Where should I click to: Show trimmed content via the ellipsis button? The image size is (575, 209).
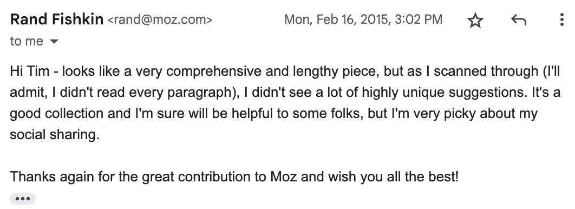coord(23,199)
